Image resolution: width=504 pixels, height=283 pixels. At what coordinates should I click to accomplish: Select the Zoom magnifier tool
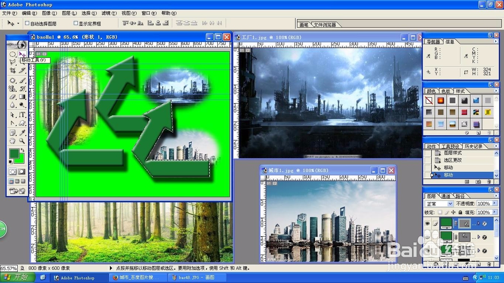tap(22, 140)
